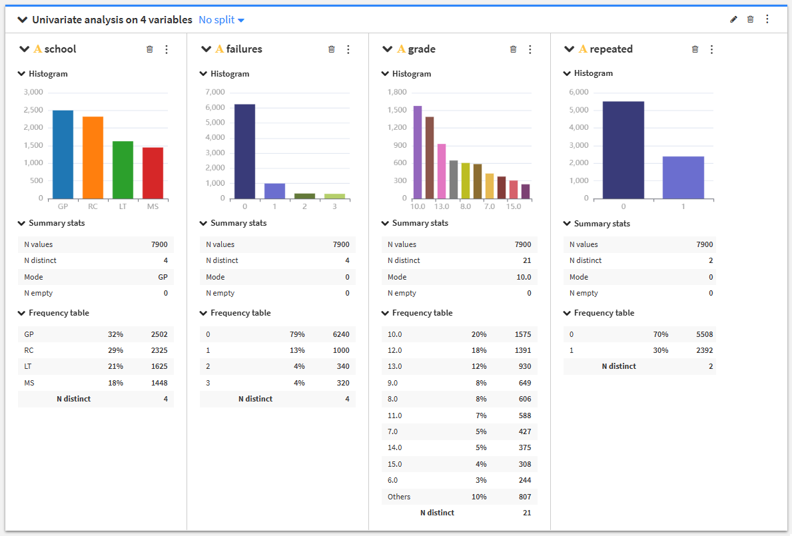The image size is (792, 536).
Task: Click the blue GP bar in school histogram
Action: pyautogui.click(x=63, y=154)
